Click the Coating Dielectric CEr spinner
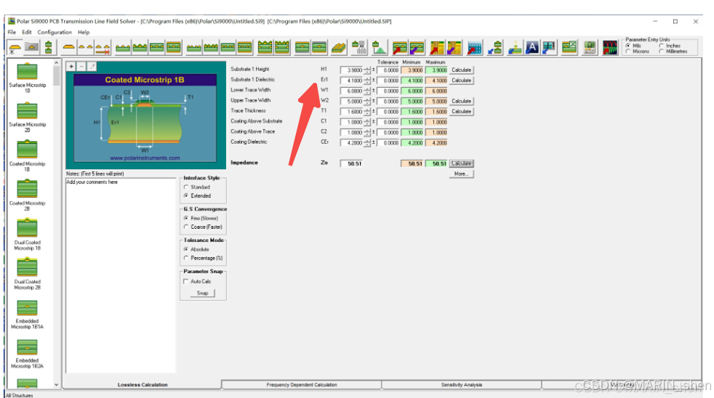This screenshot has width=714, height=398. (x=367, y=143)
